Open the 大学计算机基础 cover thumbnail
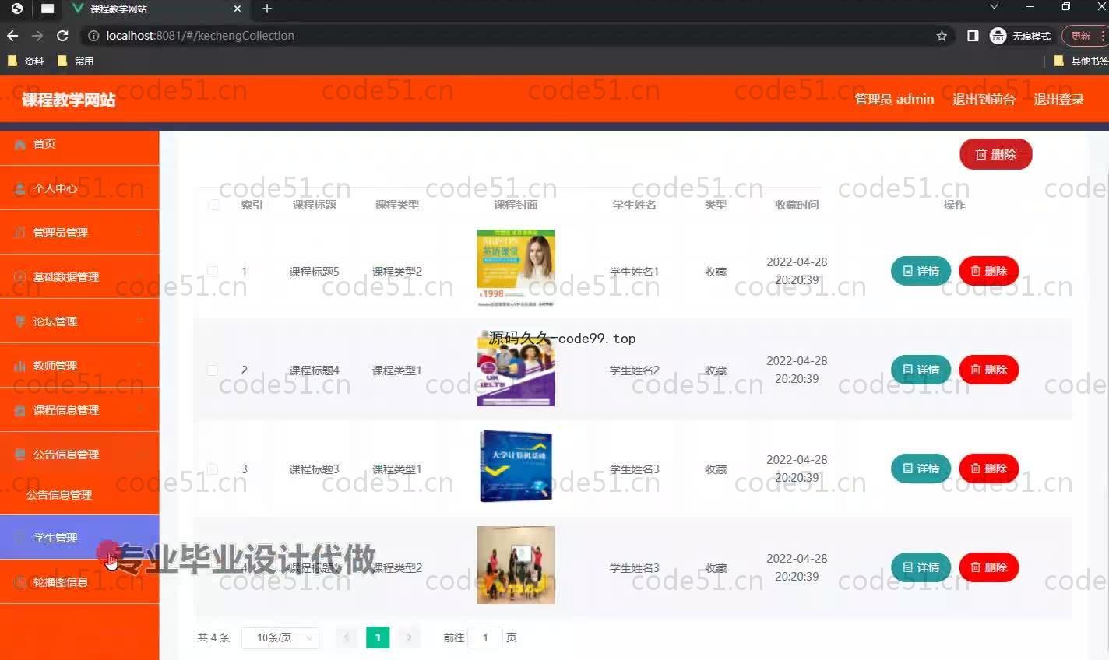The width and height of the screenshot is (1109, 660). (516, 466)
